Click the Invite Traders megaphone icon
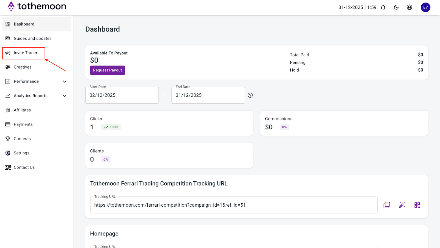This screenshot has height=248, width=440. pos(8,53)
